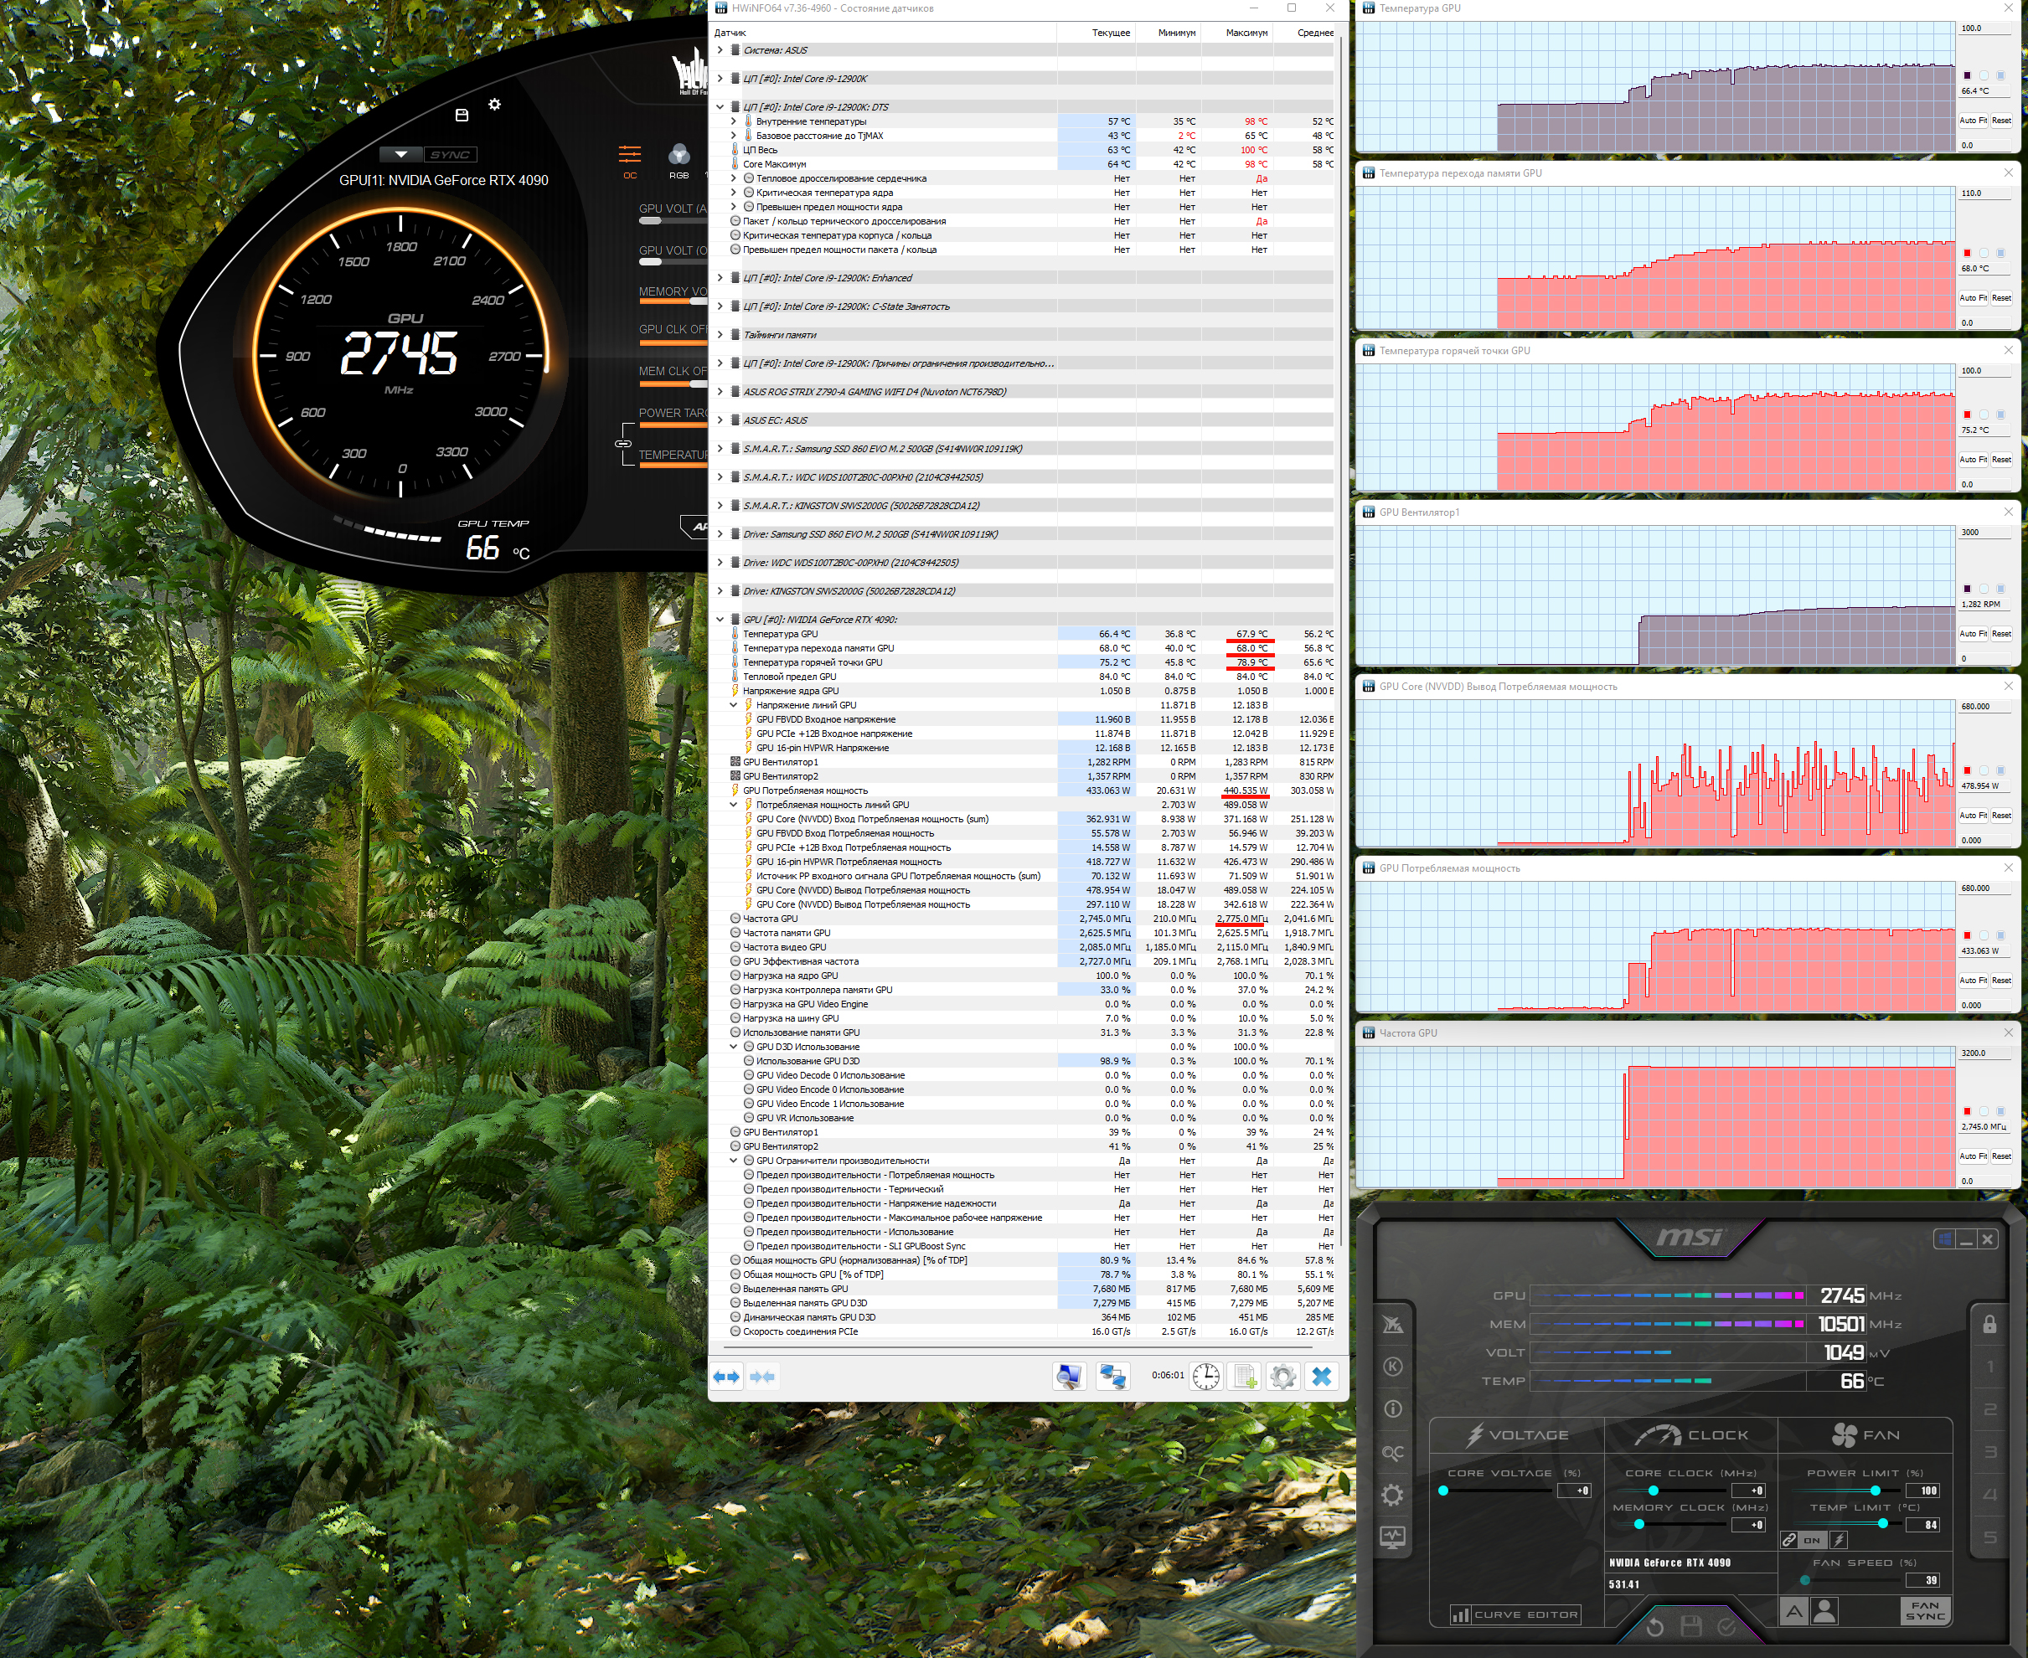2028x1658 pixels.
Task: Click the start logging file icon
Action: tap(1245, 1377)
